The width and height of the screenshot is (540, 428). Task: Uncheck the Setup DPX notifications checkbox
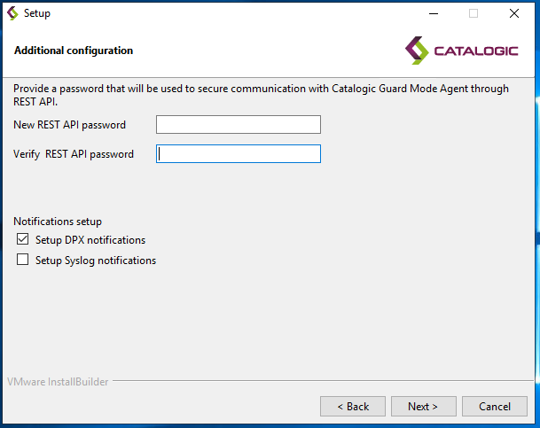[x=23, y=240]
